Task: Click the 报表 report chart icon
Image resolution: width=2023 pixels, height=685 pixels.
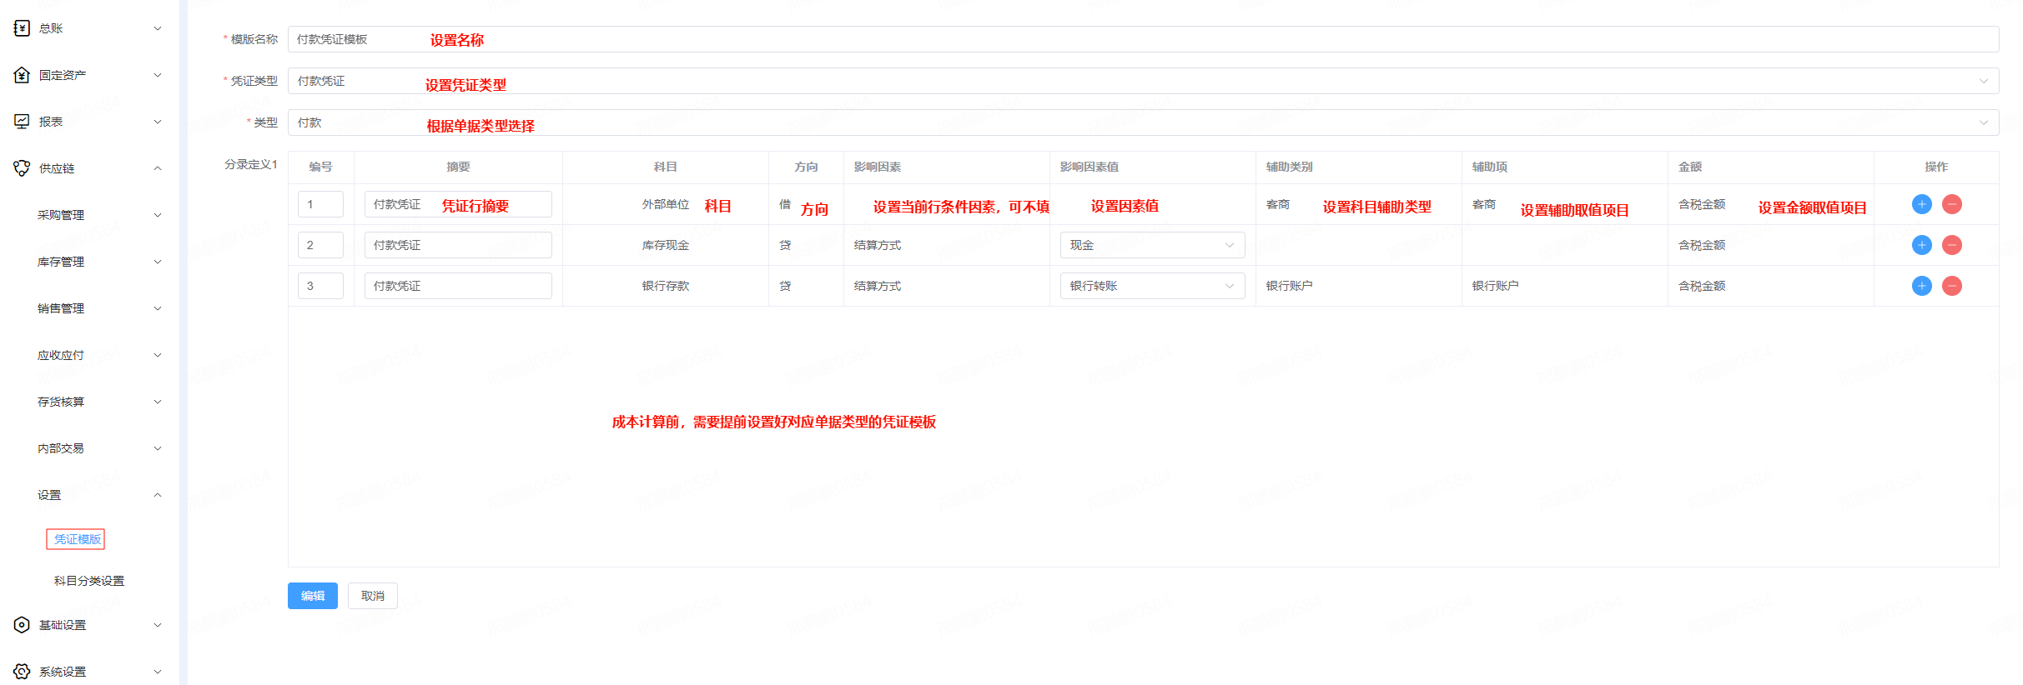Action: tap(22, 122)
